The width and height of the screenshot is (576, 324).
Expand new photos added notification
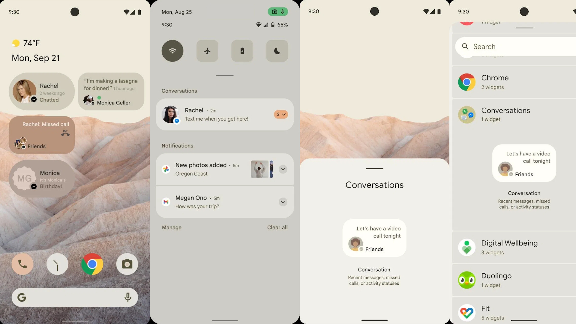coord(283,169)
